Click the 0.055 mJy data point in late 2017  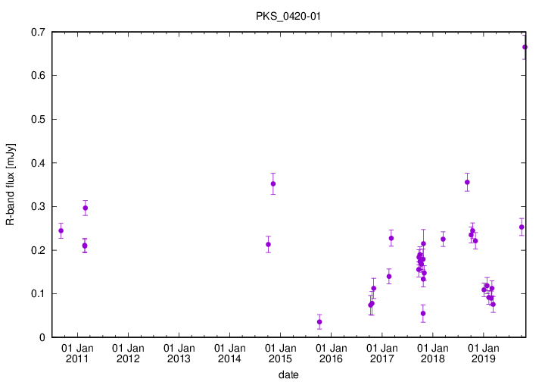pyautogui.click(x=423, y=313)
